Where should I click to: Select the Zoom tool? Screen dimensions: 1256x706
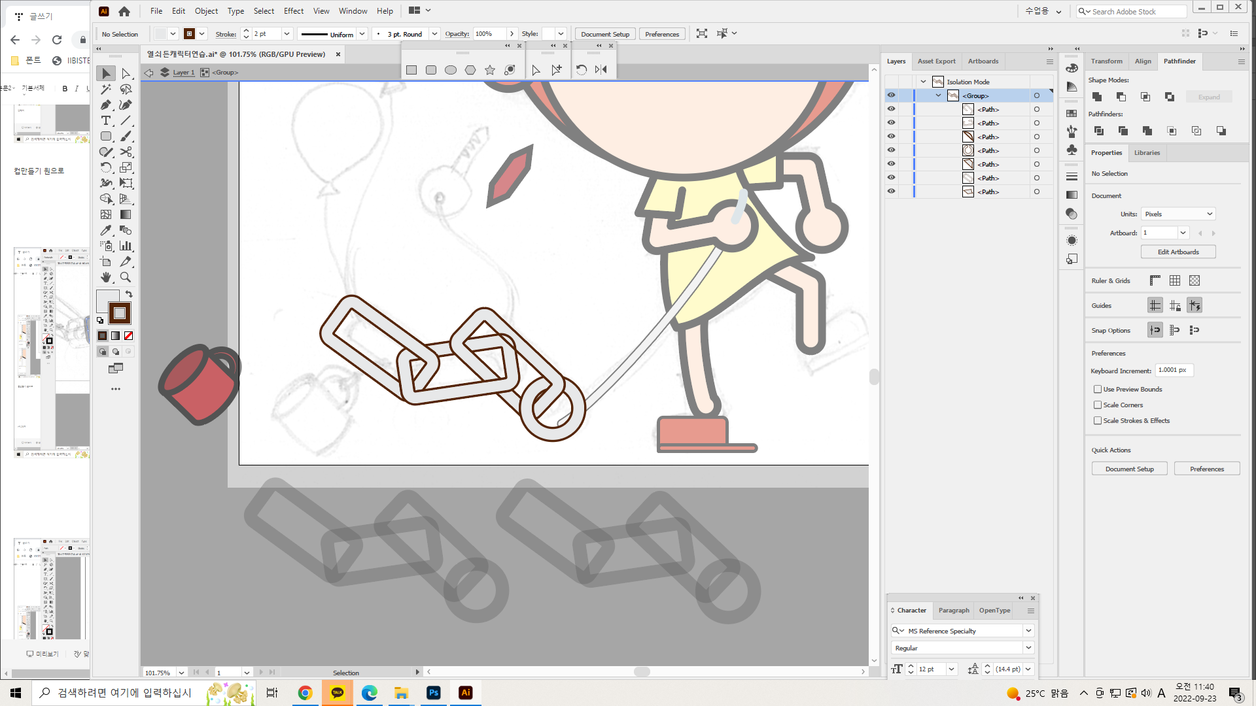(126, 277)
